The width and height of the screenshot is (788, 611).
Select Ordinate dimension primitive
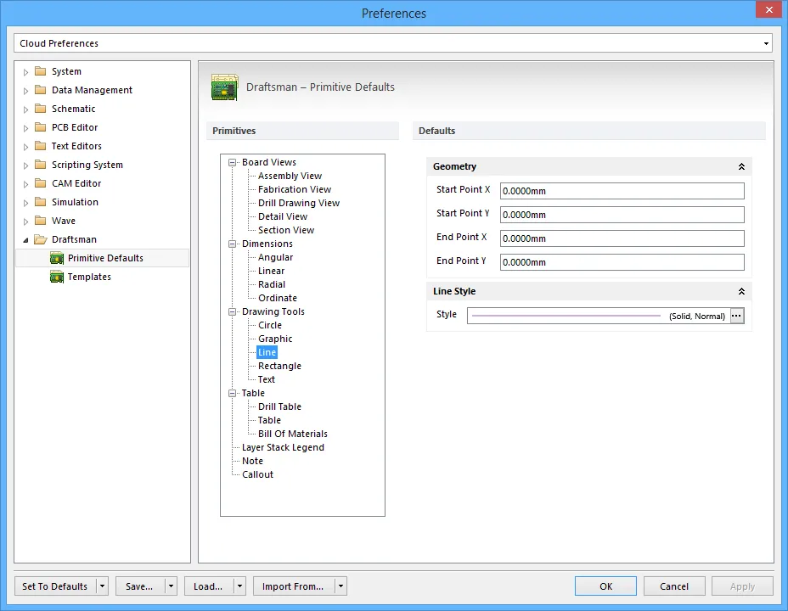278,298
